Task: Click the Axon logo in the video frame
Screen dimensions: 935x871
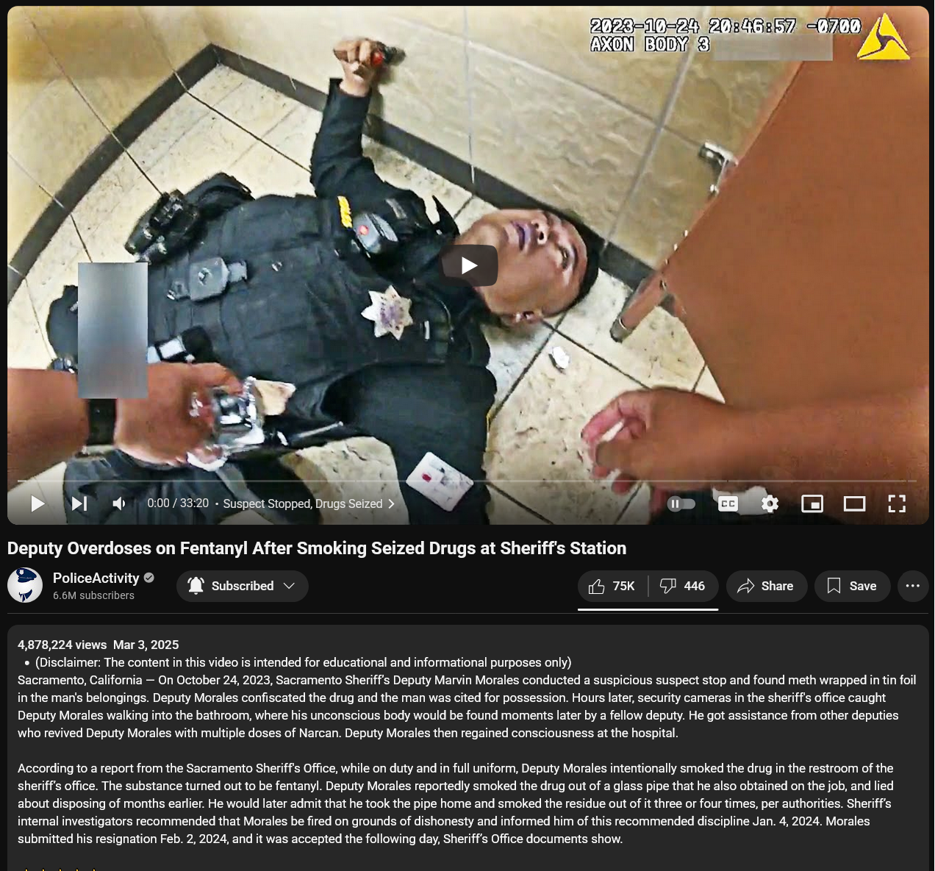Action: pos(883,37)
